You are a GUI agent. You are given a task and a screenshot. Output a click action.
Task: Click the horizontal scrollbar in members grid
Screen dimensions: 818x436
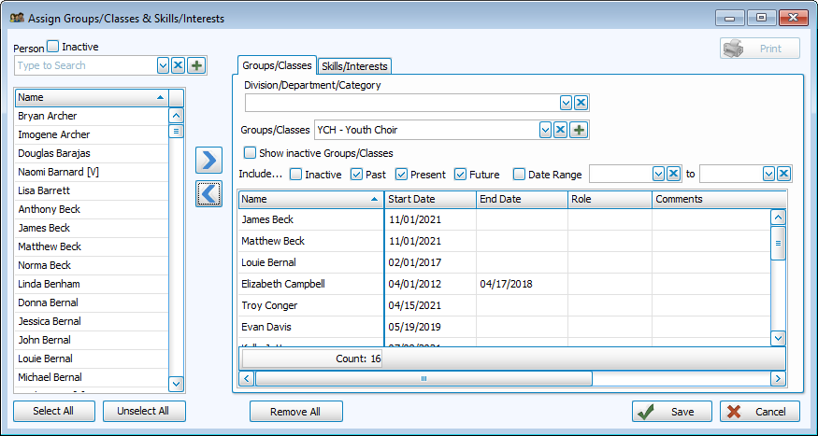(423, 378)
